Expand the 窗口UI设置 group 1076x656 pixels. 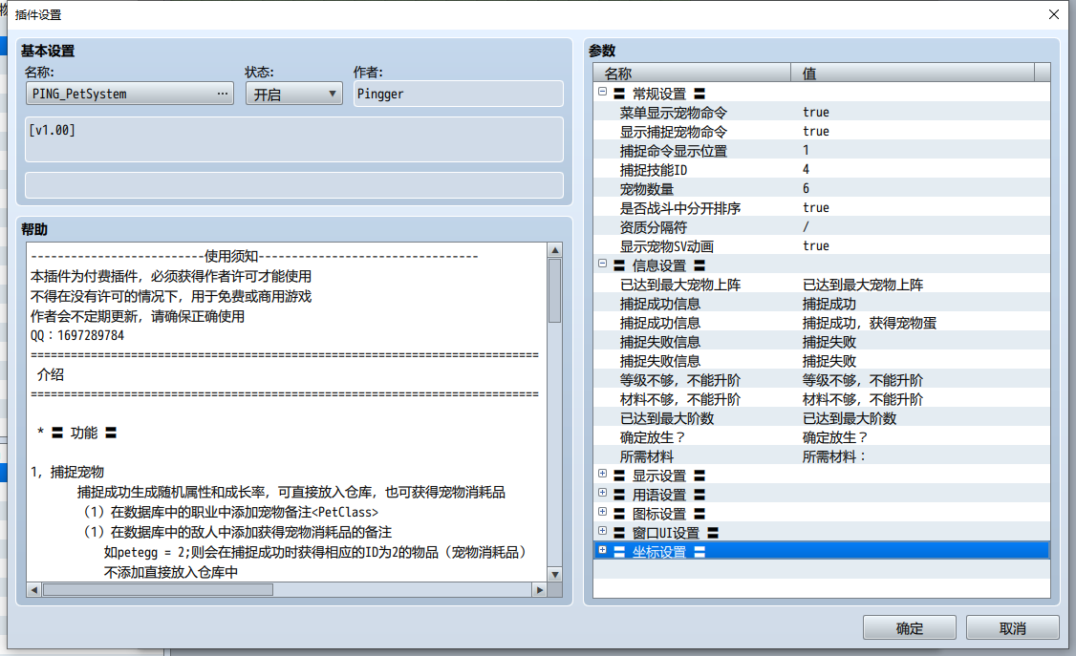(x=602, y=531)
